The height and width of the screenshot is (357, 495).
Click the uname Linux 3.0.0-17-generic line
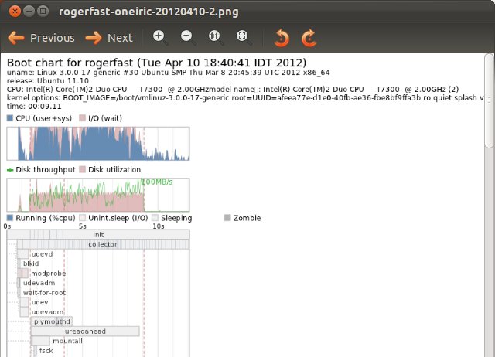169,73
